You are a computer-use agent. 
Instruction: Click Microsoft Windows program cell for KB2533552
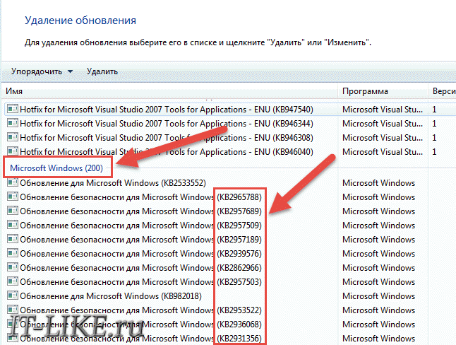coord(378,183)
